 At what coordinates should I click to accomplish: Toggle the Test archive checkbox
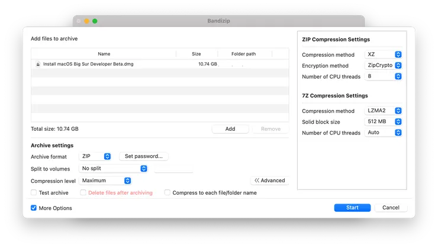[x=34, y=193]
